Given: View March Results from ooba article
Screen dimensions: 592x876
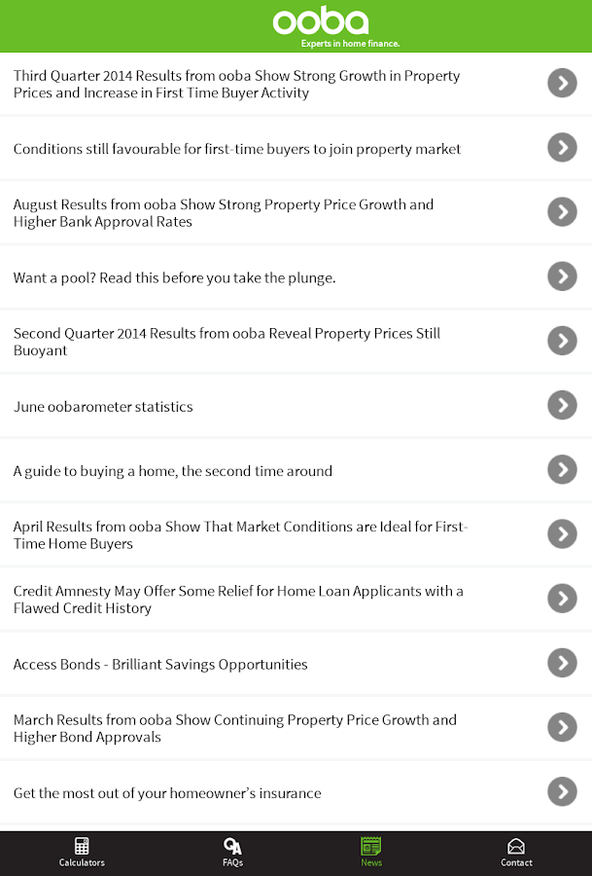Looking at the screenshot, I should [234, 728].
